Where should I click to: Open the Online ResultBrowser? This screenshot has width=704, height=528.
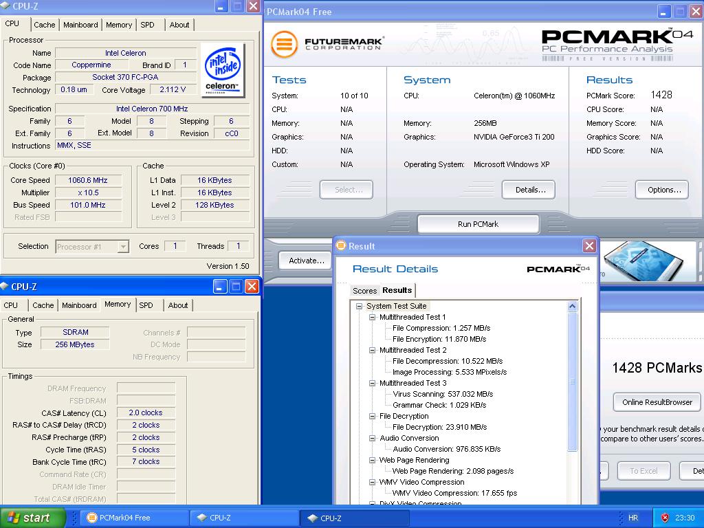[657, 402]
